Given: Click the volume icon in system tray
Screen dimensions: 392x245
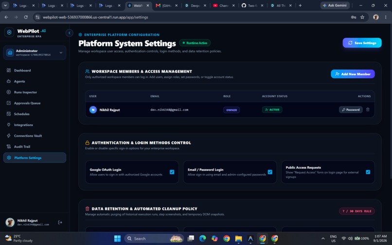Looking at the screenshot, I should point(350,239).
